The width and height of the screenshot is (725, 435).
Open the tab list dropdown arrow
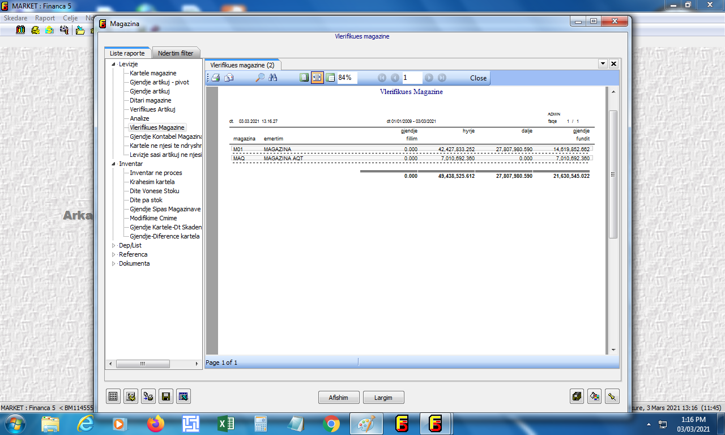(x=603, y=64)
